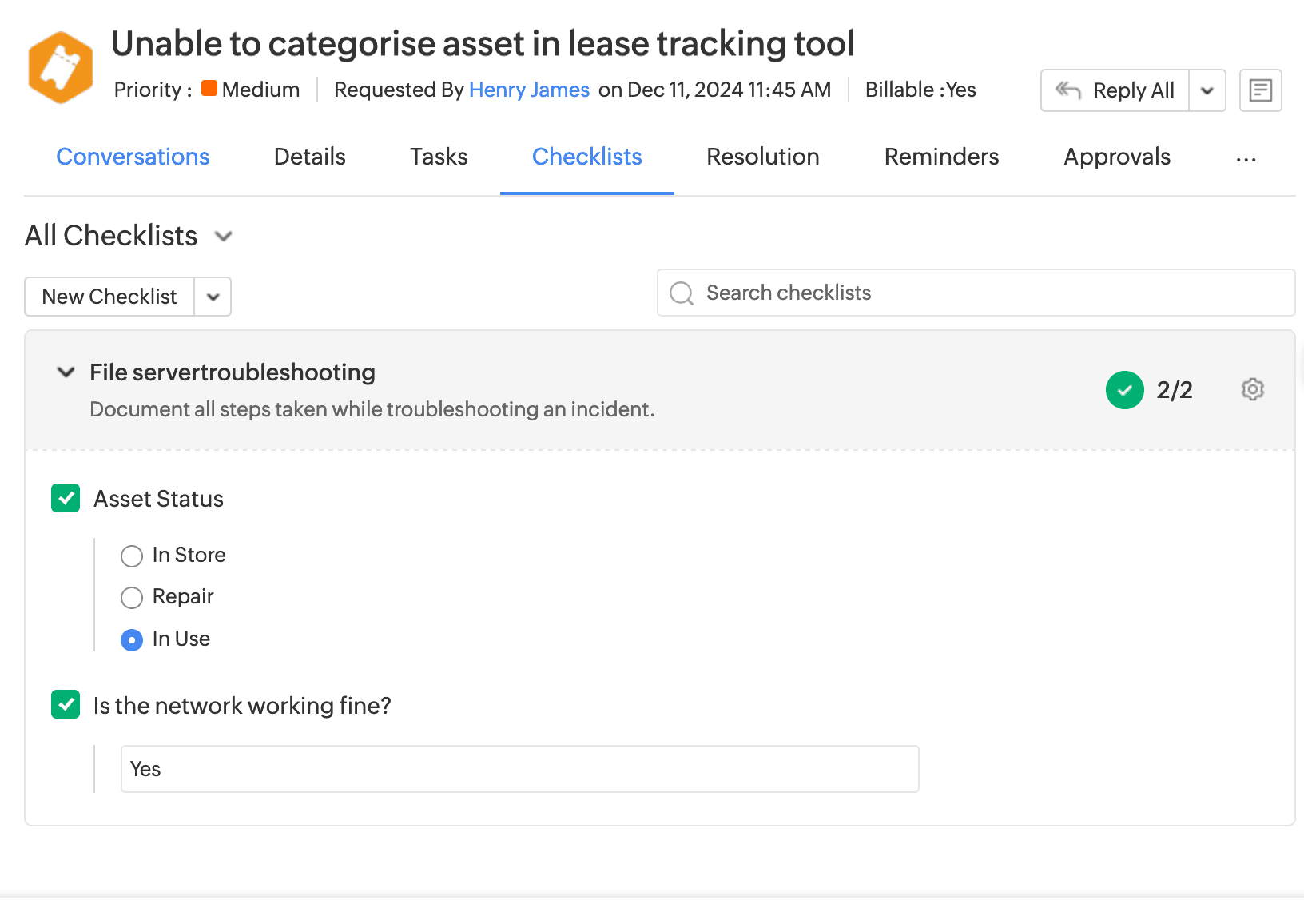The height and width of the screenshot is (900, 1304).
Task: Select the Repair radio option
Action: point(132,597)
